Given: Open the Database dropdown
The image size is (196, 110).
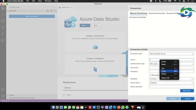Looking at the screenshot, I should tap(171, 79).
